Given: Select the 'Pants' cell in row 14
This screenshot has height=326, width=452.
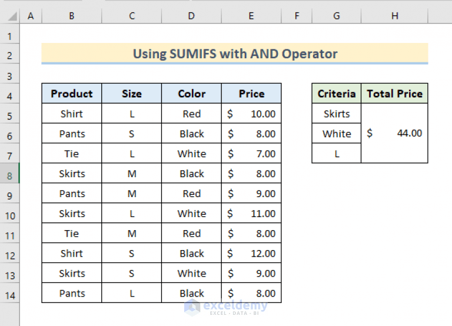Looking at the screenshot, I should click(72, 292).
